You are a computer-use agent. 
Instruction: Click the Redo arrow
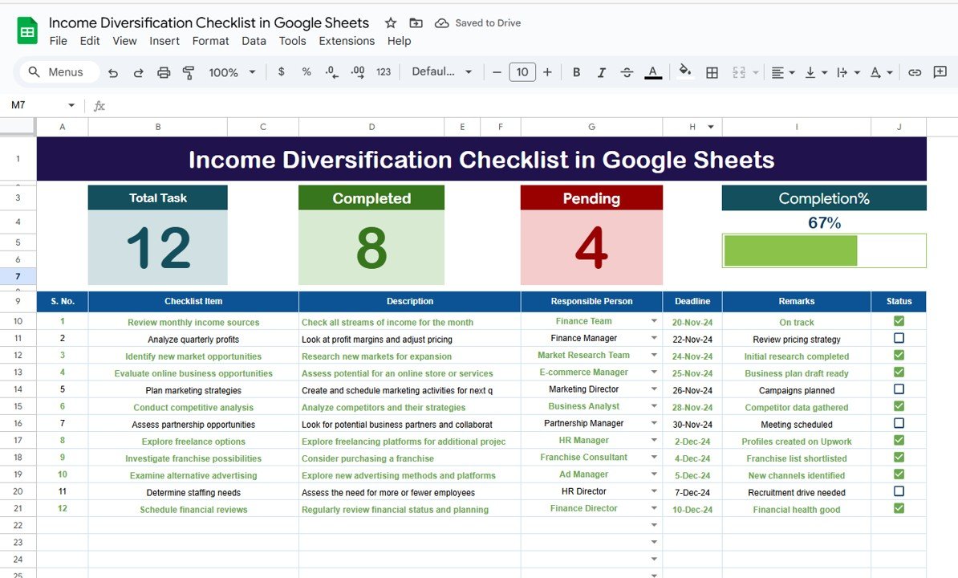[138, 72]
